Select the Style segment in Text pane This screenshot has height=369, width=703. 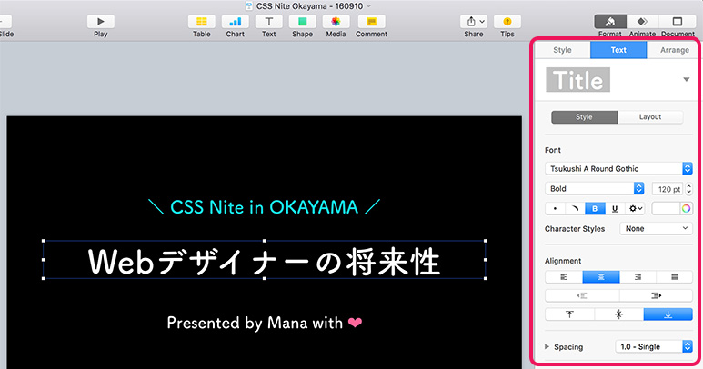coord(584,117)
